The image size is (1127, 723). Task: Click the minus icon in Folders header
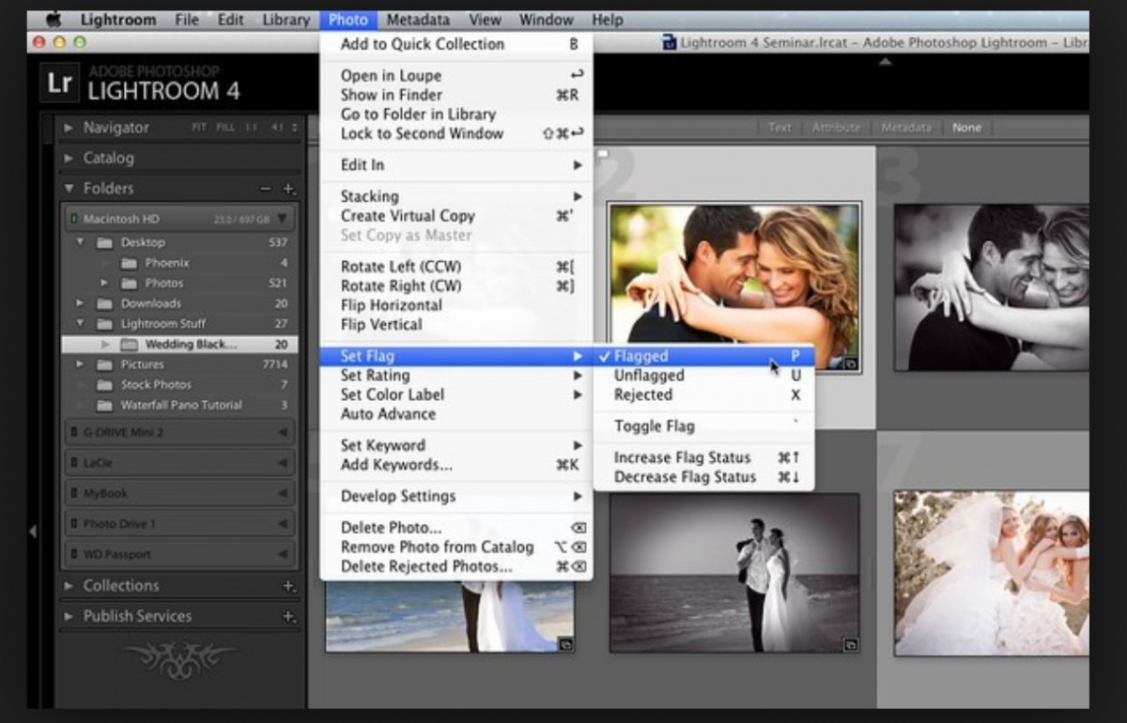click(266, 189)
